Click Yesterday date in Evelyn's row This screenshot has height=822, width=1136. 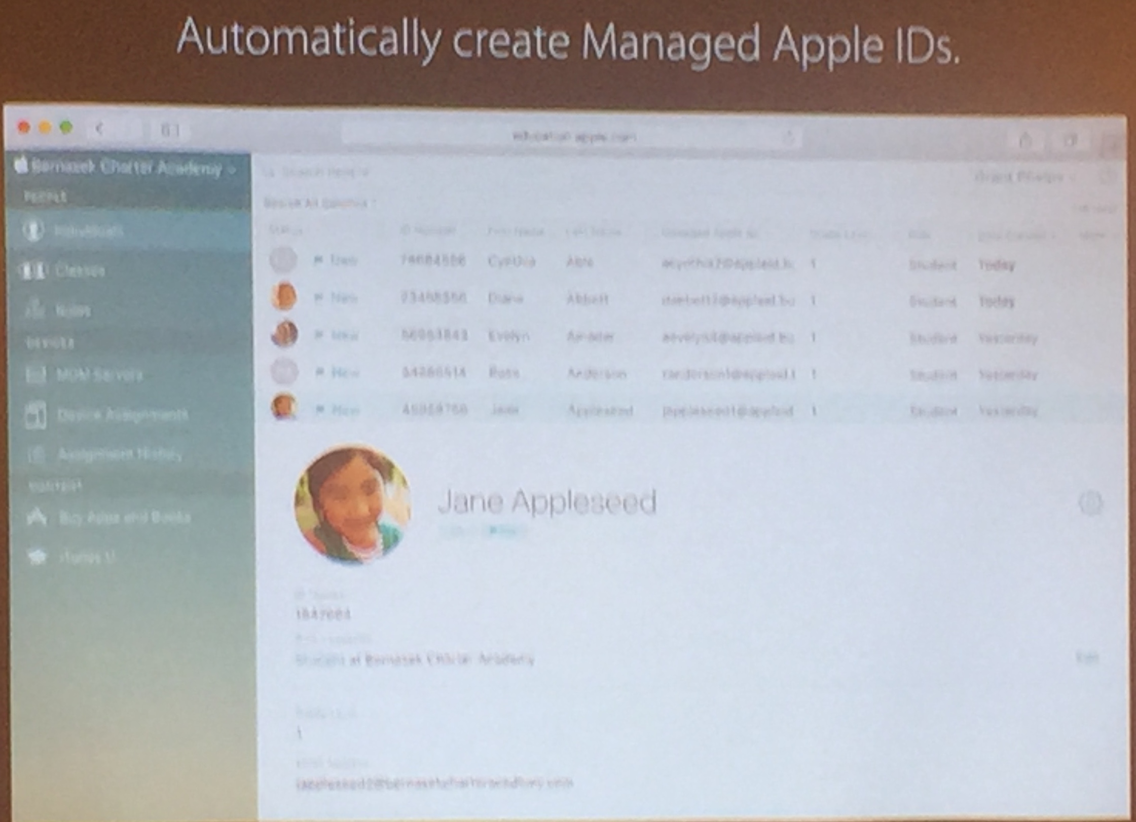[x=1008, y=338]
